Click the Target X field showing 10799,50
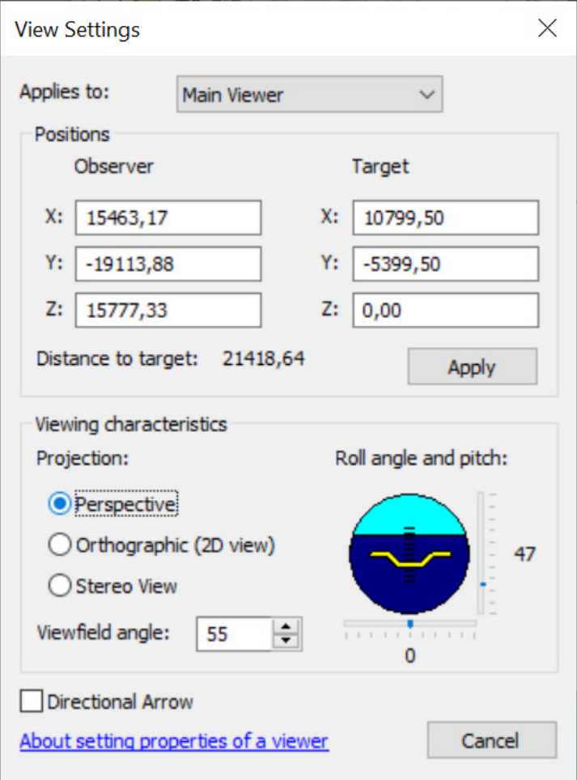577x780 pixels. click(446, 218)
